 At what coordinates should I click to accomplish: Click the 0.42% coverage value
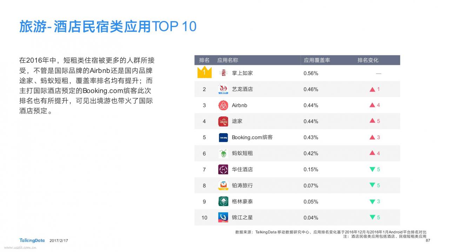[311, 153]
